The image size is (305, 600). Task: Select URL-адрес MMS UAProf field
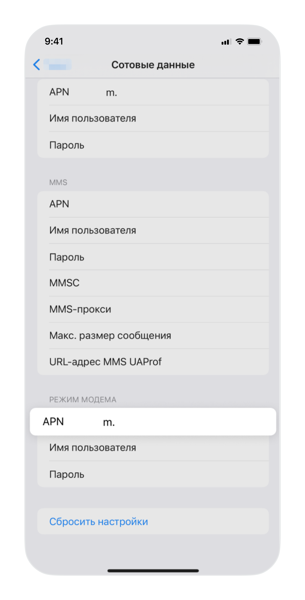coord(153,362)
